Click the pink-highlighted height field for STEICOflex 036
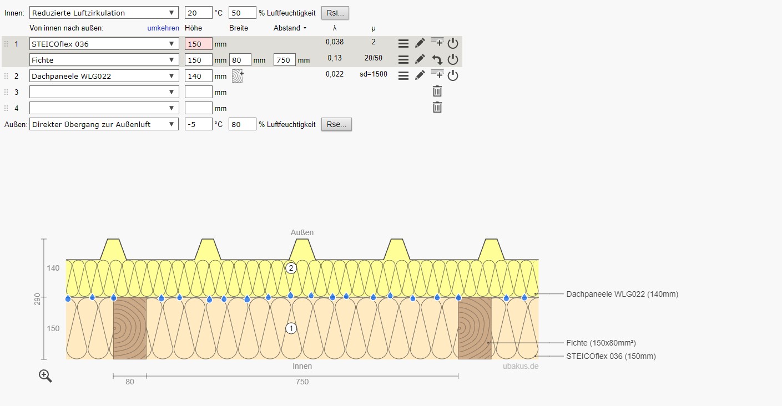Screen dimensions: 782x406 (x=198, y=44)
